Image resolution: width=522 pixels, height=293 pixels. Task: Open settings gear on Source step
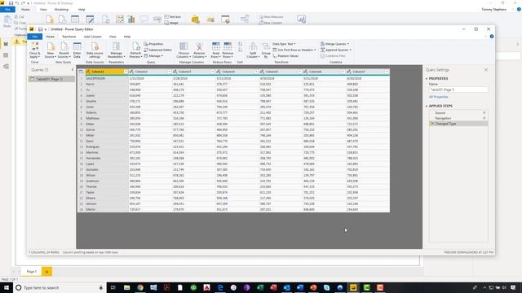pyautogui.click(x=484, y=113)
